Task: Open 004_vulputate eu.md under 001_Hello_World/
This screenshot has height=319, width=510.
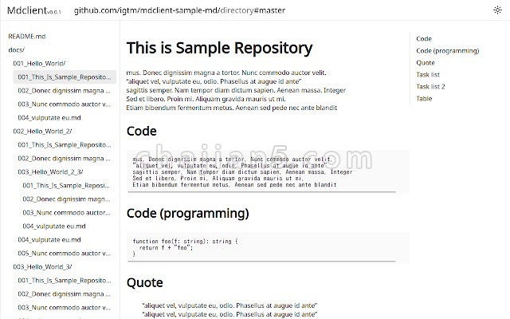Action: pos(49,117)
